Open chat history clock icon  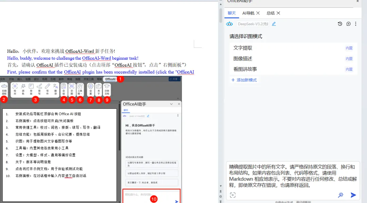point(340,24)
